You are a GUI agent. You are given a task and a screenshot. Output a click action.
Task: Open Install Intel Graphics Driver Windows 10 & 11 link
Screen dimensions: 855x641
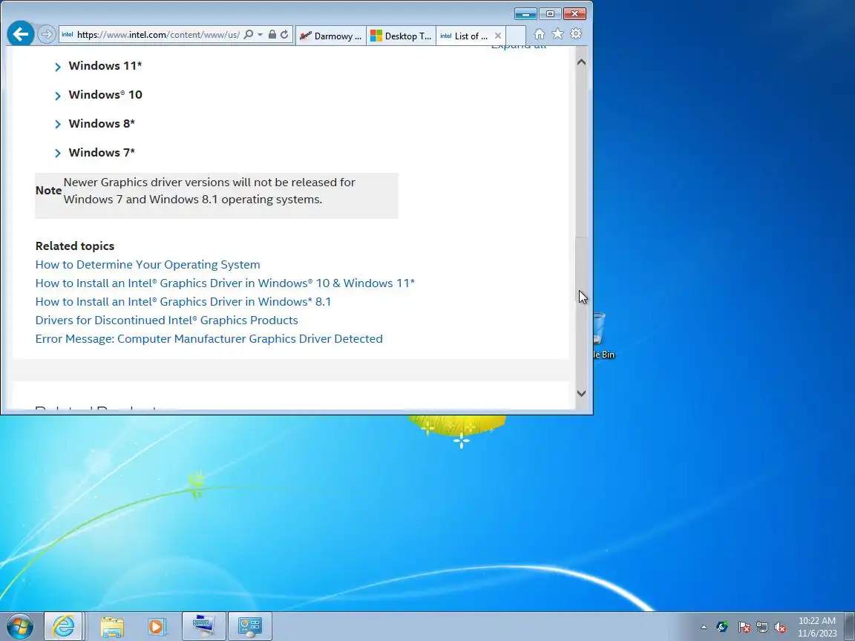225,283
